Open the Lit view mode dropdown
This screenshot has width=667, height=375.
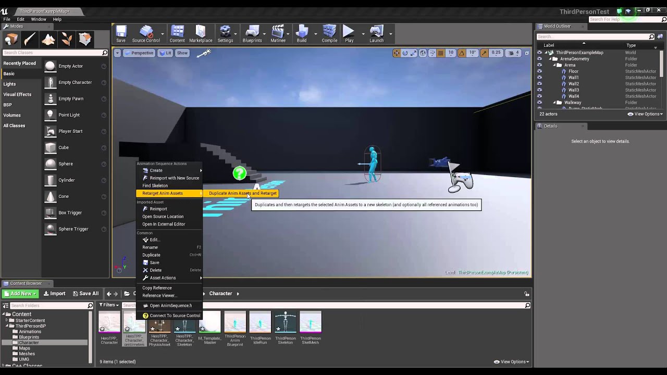click(165, 53)
